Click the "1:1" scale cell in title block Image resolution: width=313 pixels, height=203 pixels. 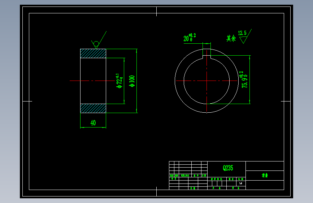(241, 183)
